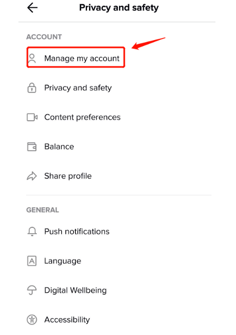Click the umbrella icon for Digital Wellbeing
The height and width of the screenshot is (335, 236).
coord(32,290)
